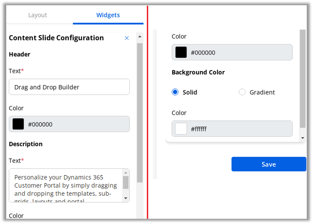Switch to the Layout tab

[37, 15]
